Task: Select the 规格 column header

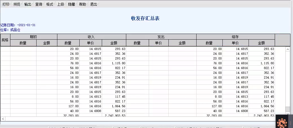Action: tap(5, 40)
